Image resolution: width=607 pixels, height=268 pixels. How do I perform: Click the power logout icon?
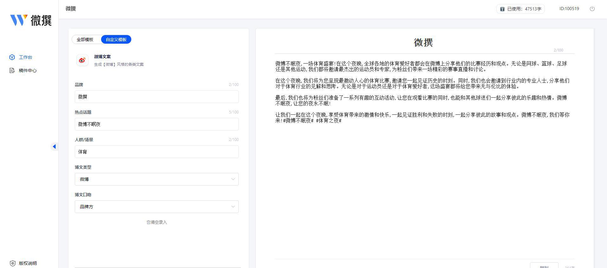592,9
